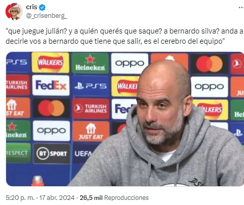
Task: Open the three-dots more options menu
Action: 241,8
